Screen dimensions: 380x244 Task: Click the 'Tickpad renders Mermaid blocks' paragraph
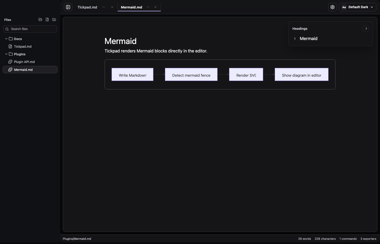(156, 51)
